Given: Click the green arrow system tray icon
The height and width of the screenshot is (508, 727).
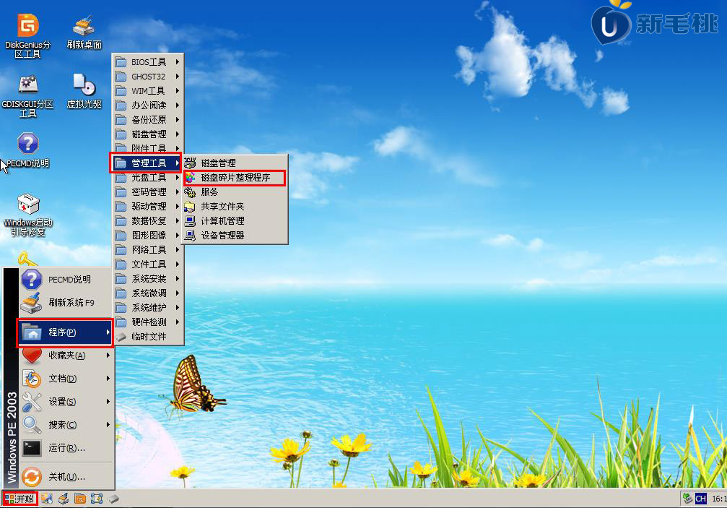Looking at the screenshot, I should pos(687,499).
